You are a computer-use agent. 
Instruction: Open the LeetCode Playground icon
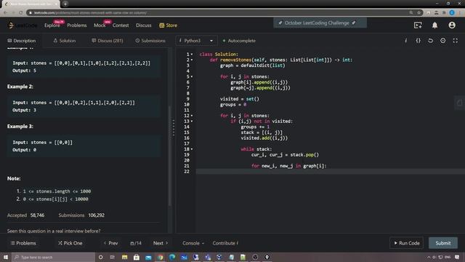tap(418, 25)
